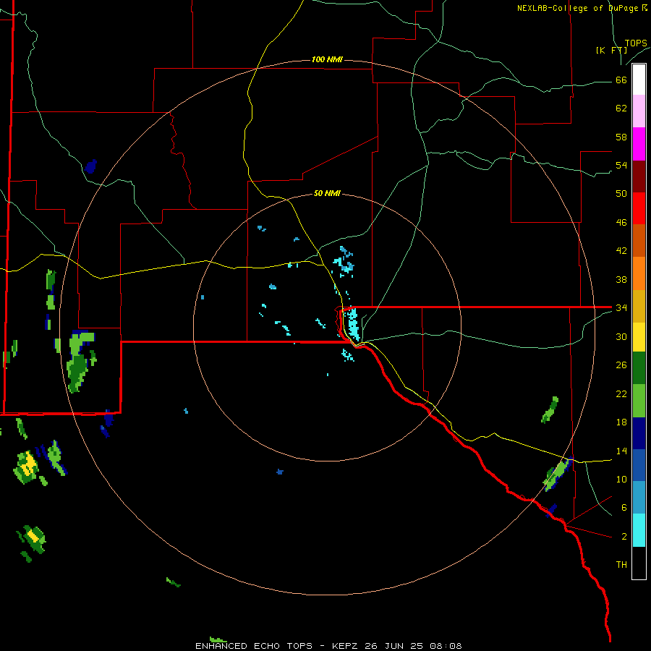
Task: Click the TOPS legend title
Action: pyautogui.click(x=636, y=43)
